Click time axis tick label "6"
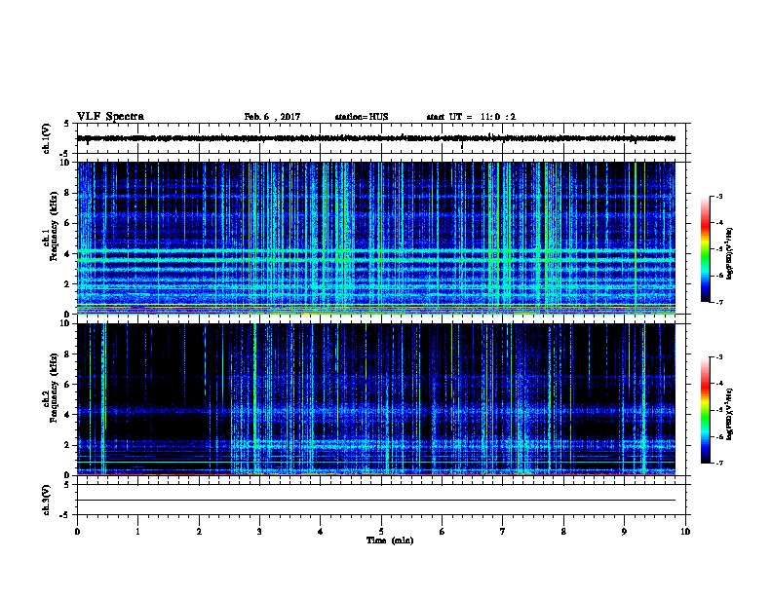Screen dimensions: 772x596 click(x=443, y=532)
